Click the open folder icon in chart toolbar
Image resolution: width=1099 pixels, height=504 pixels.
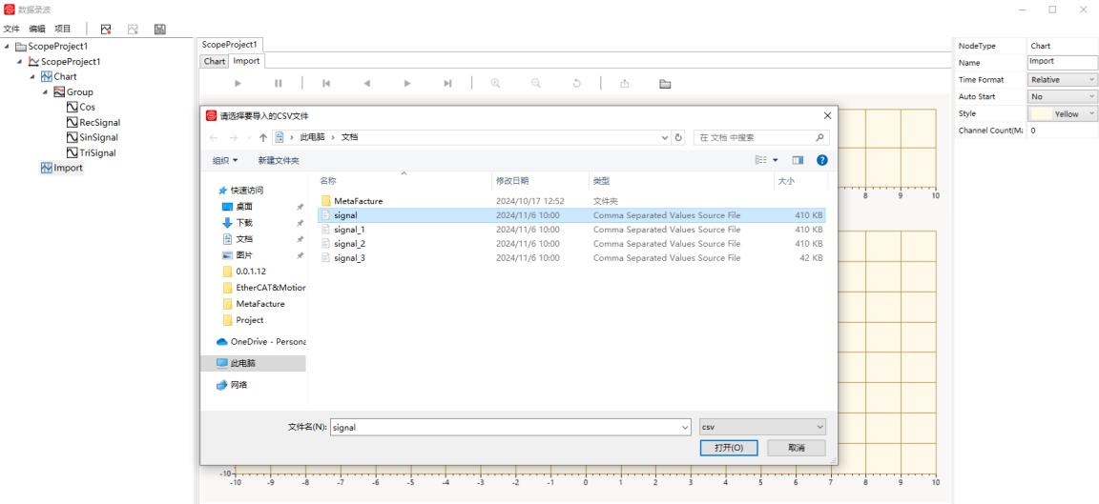tap(665, 83)
